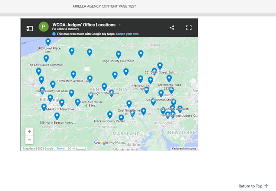Click the WCOA Judges' Office Locations title

(84, 25)
